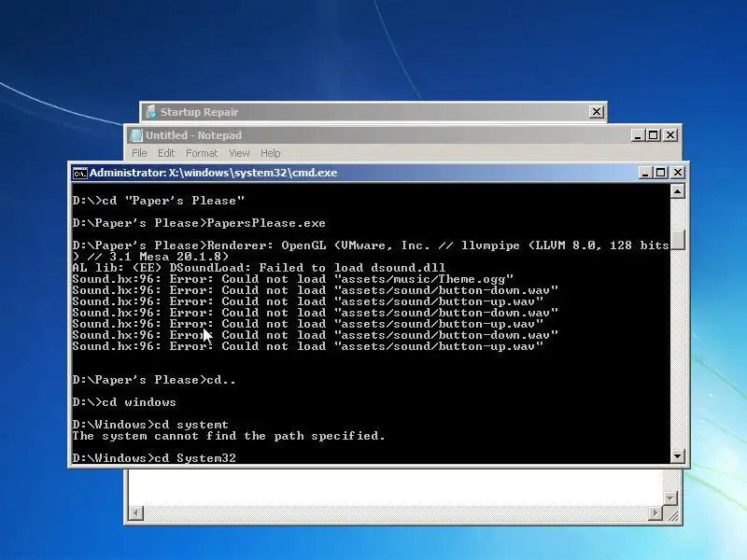This screenshot has width=747, height=560.
Task: Click the white Notepad text area
Action: [x=395, y=486]
